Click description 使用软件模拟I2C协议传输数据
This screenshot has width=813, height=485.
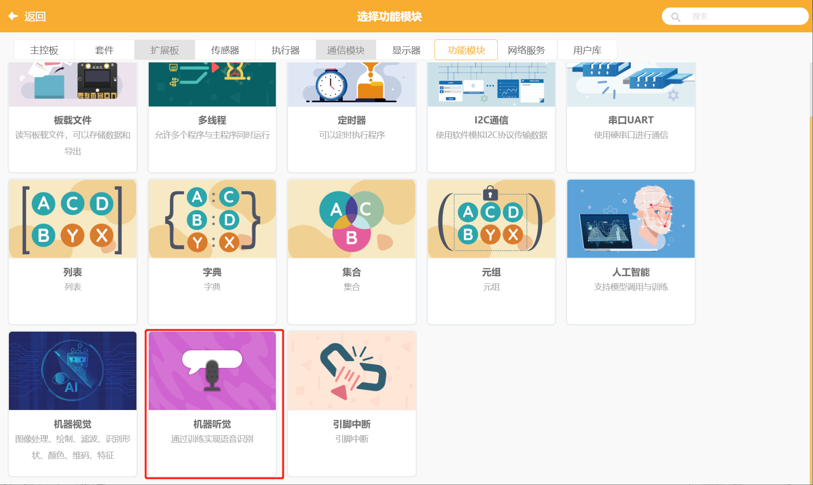491,135
